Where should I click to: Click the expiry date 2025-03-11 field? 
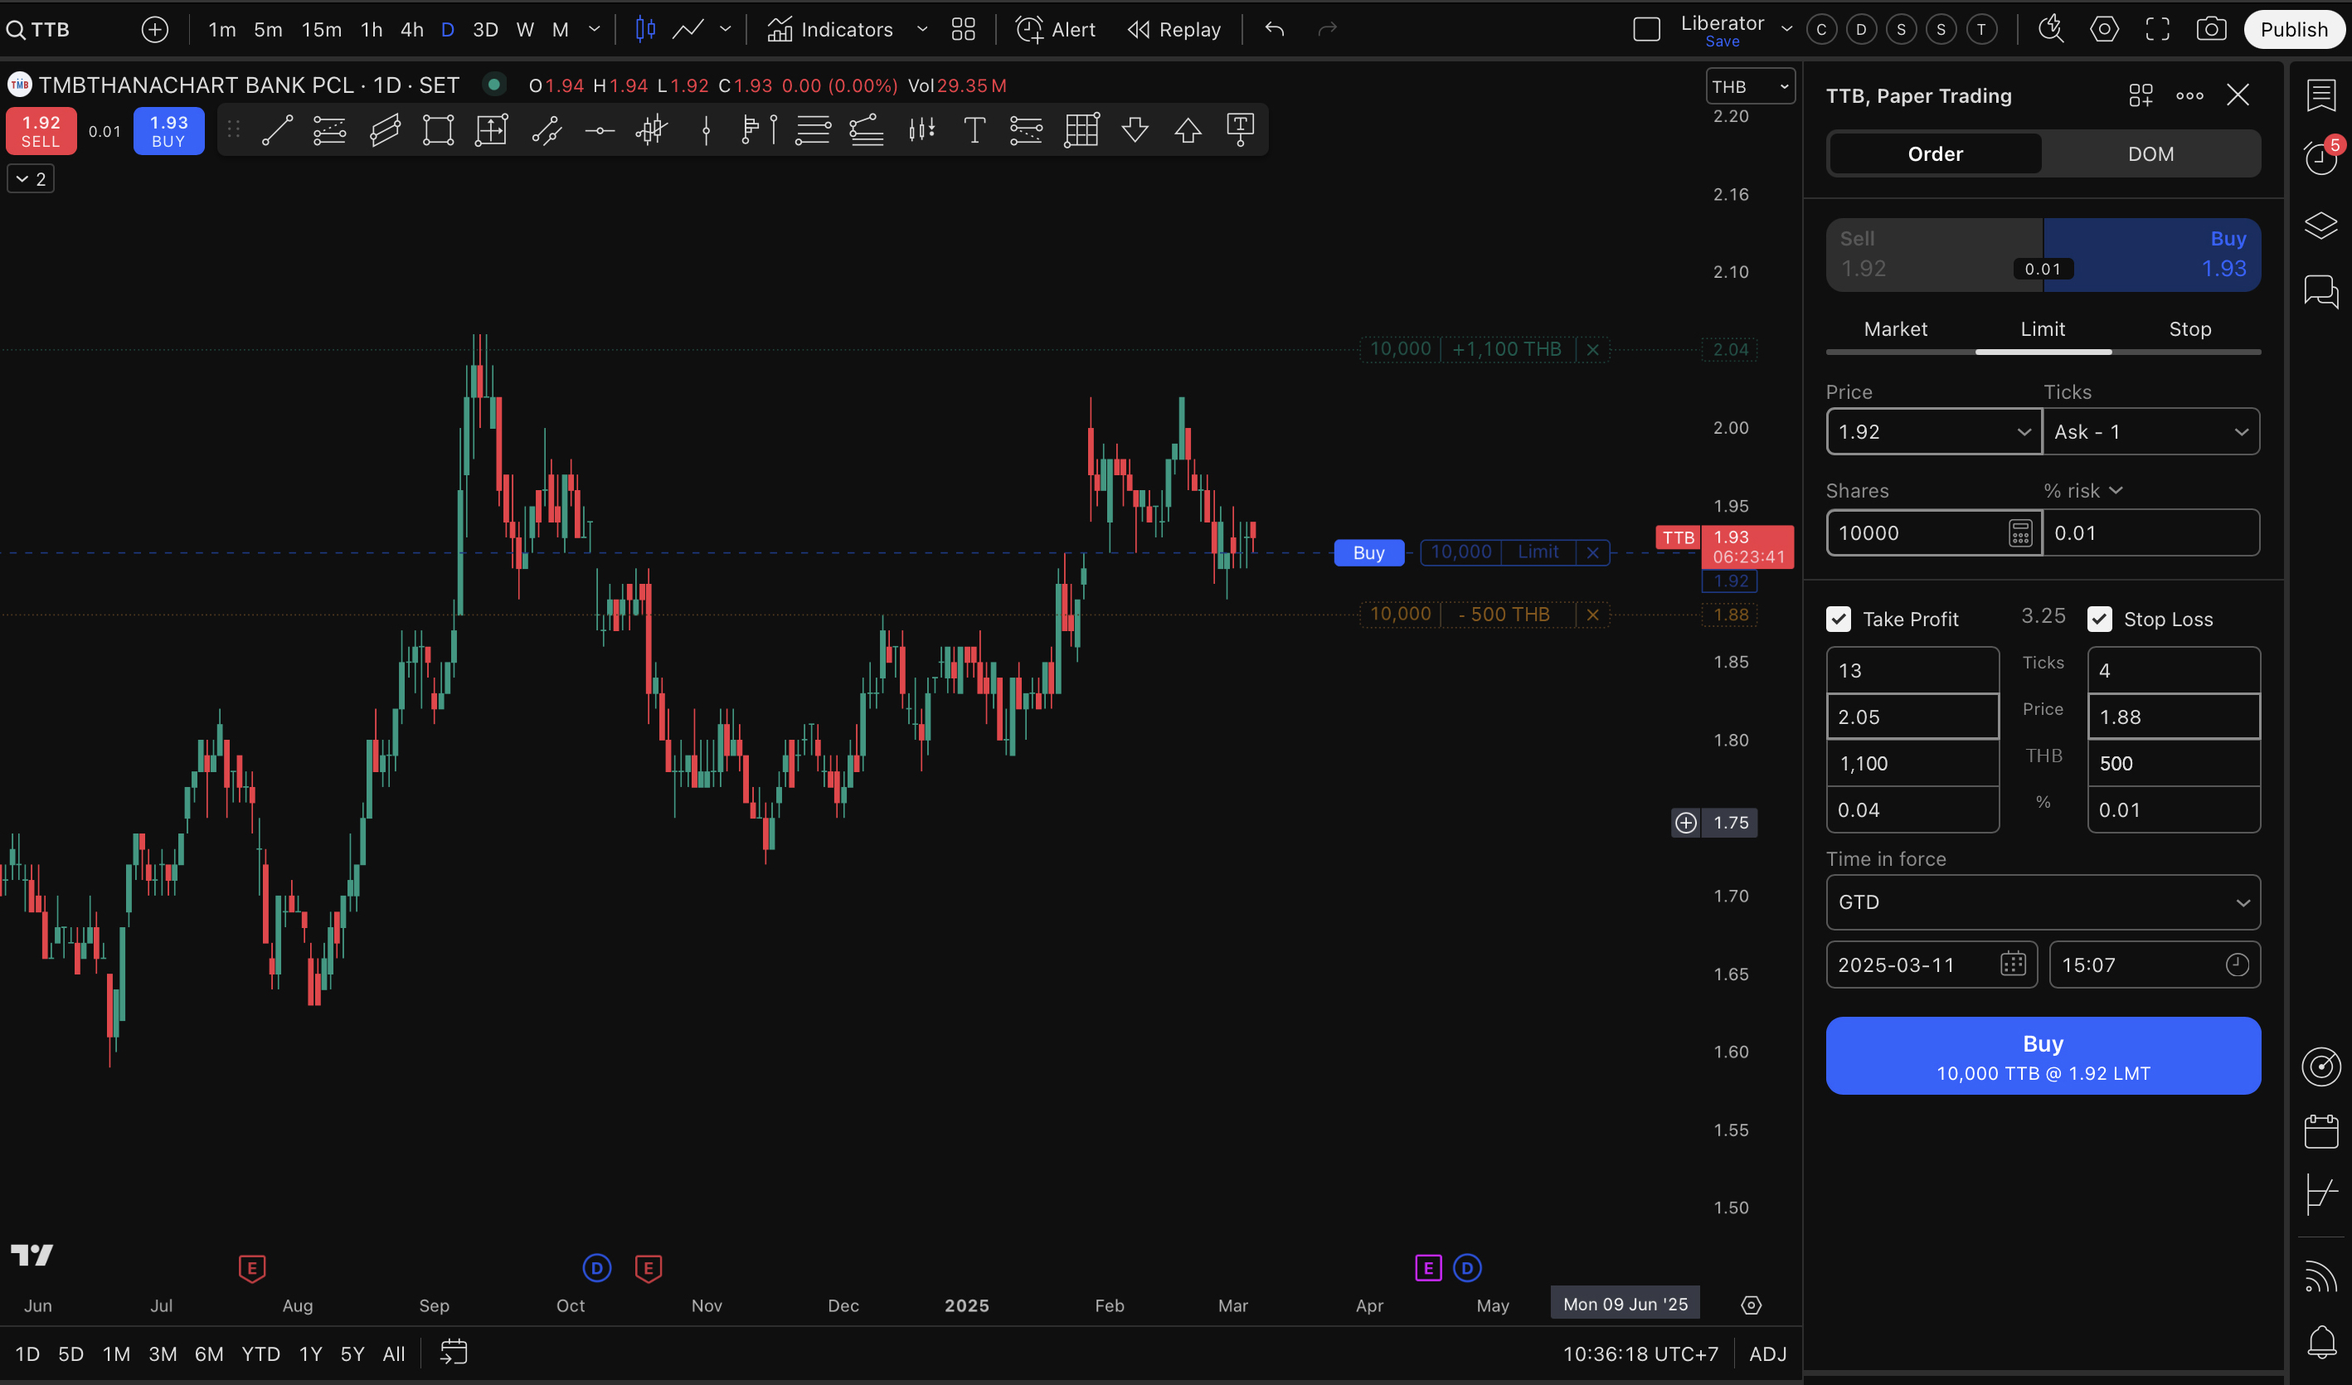tap(1931, 965)
